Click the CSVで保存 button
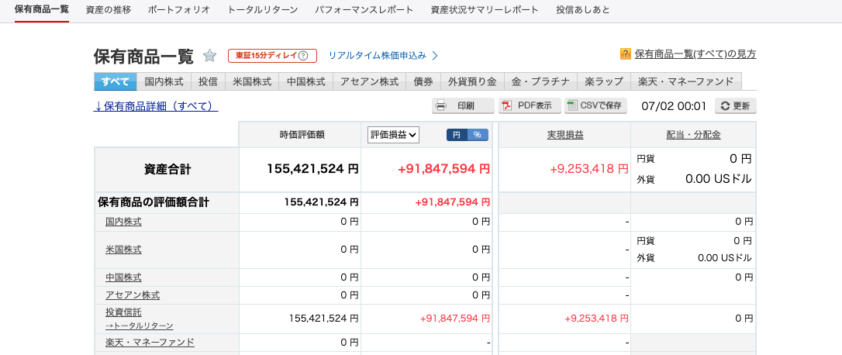The width and height of the screenshot is (842, 355). 596,105
